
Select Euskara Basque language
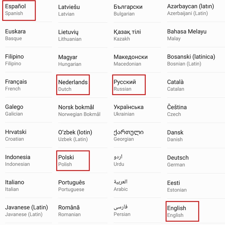click(x=28, y=35)
